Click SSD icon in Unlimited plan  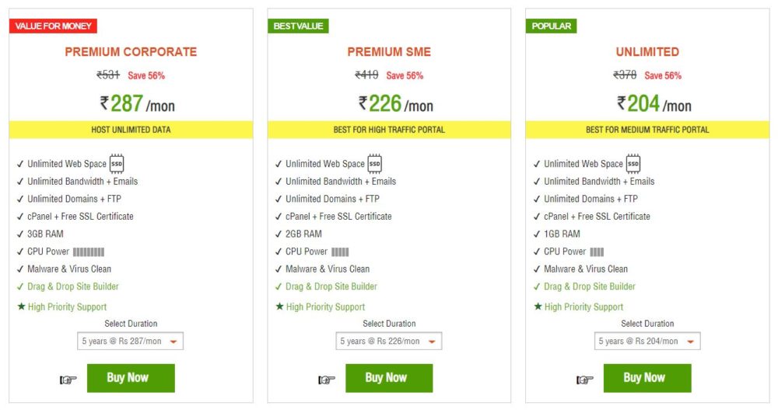tap(633, 164)
